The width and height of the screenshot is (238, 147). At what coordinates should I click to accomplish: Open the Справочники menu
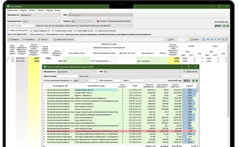click(12, 10)
